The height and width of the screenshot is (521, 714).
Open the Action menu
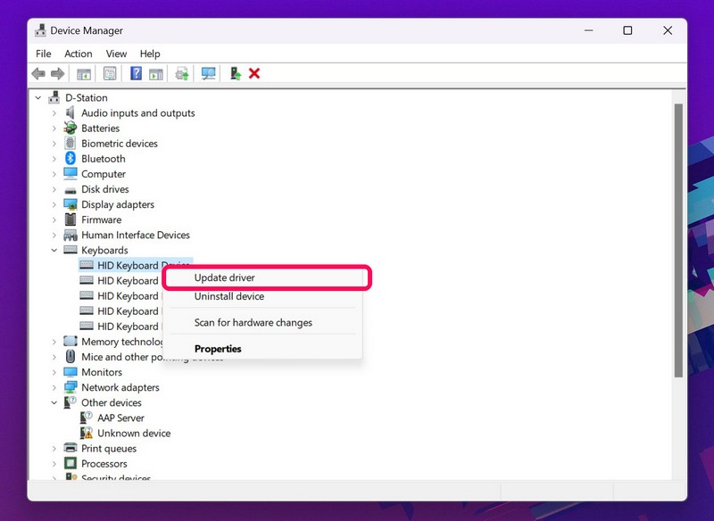click(x=79, y=54)
